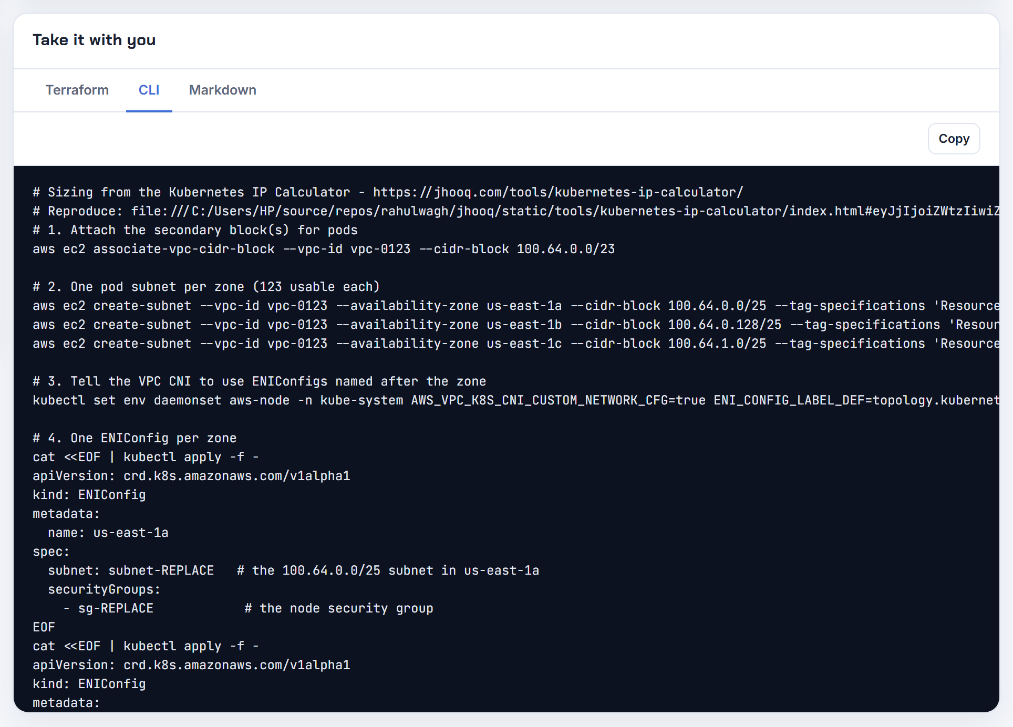Open the Markdown tab

coord(222,90)
